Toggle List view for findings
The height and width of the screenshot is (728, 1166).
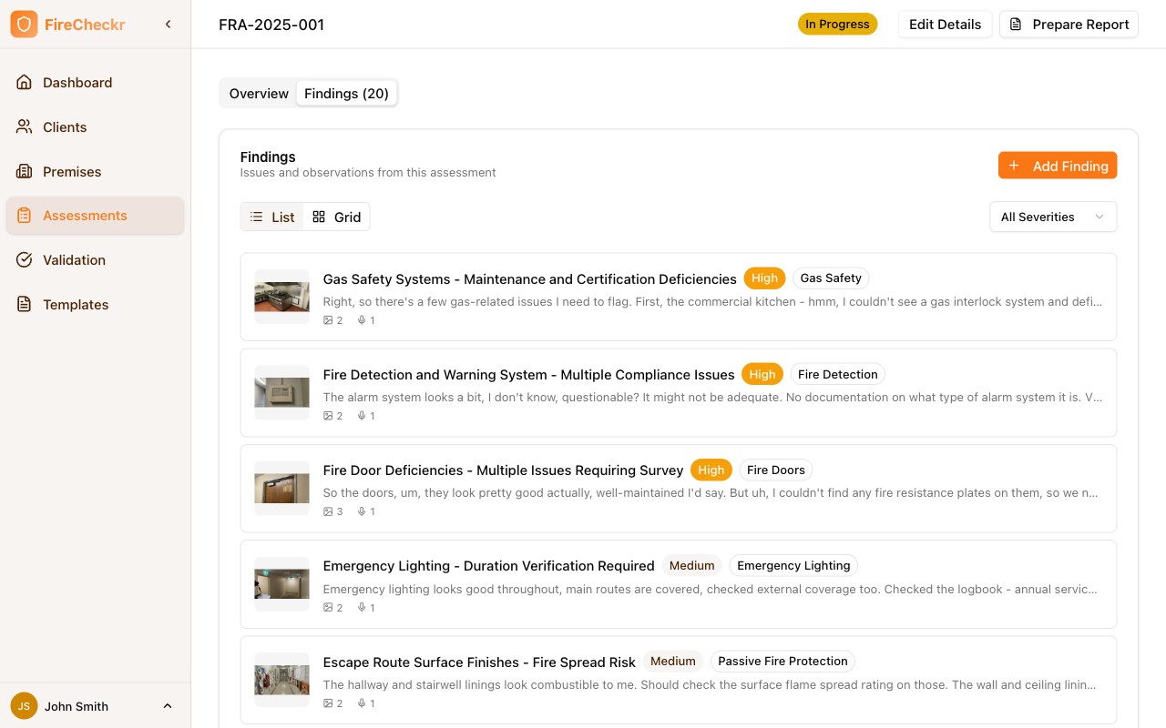coord(271,217)
